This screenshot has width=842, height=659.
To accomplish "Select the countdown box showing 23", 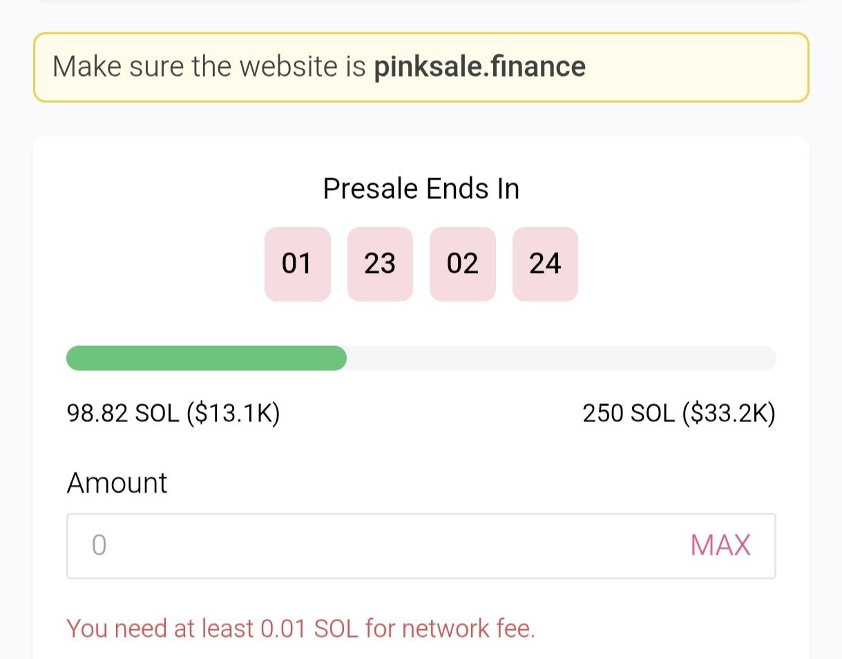I will point(380,264).
